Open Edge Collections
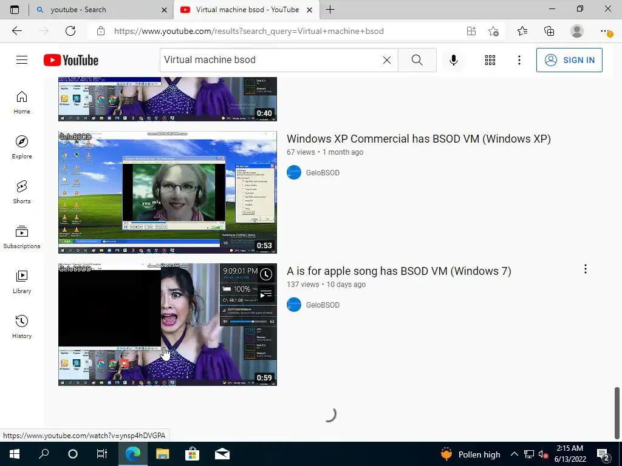 [549, 31]
